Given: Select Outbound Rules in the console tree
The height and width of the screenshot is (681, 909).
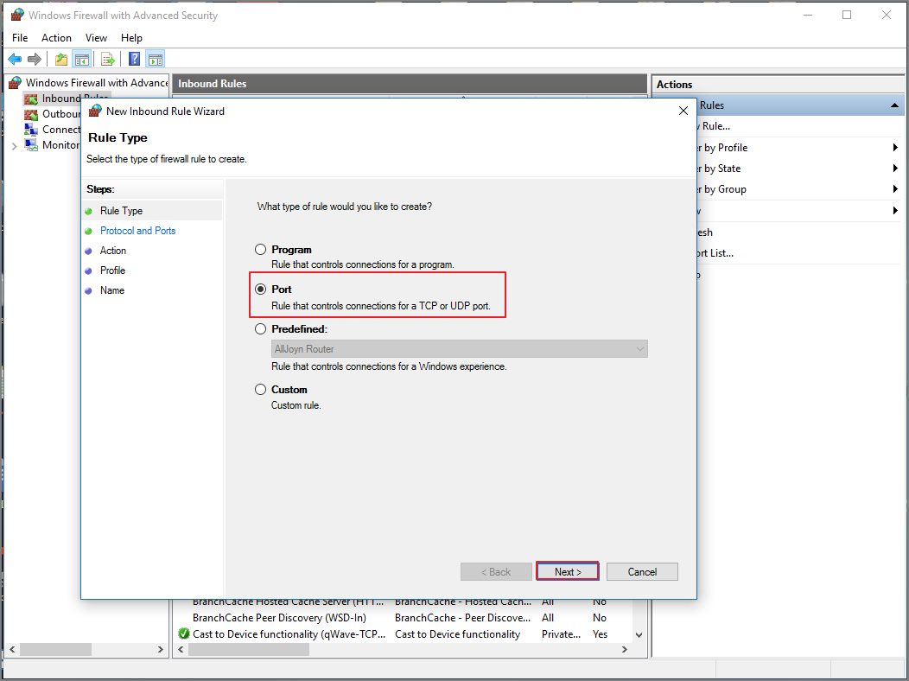Looking at the screenshot, I should tap(60, 114).
